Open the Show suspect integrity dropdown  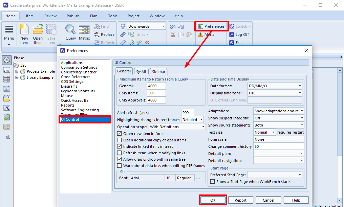(x=279, y=118)
